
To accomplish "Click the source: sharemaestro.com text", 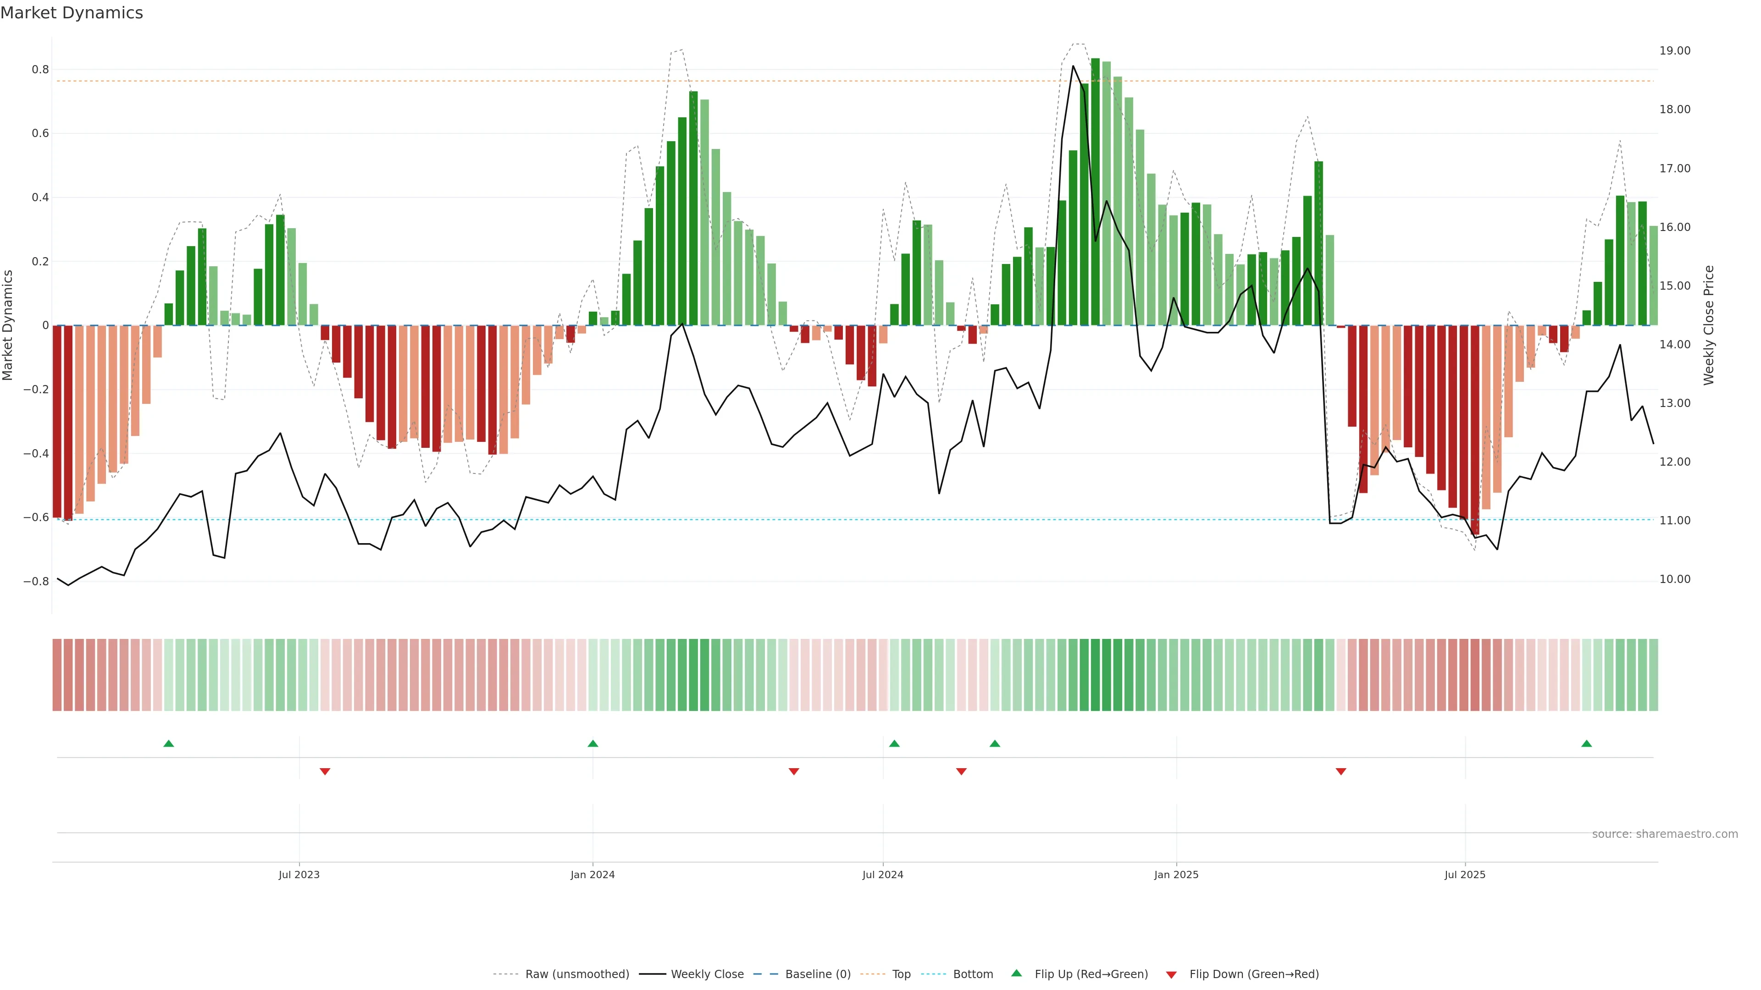I will click(1665, 834).
